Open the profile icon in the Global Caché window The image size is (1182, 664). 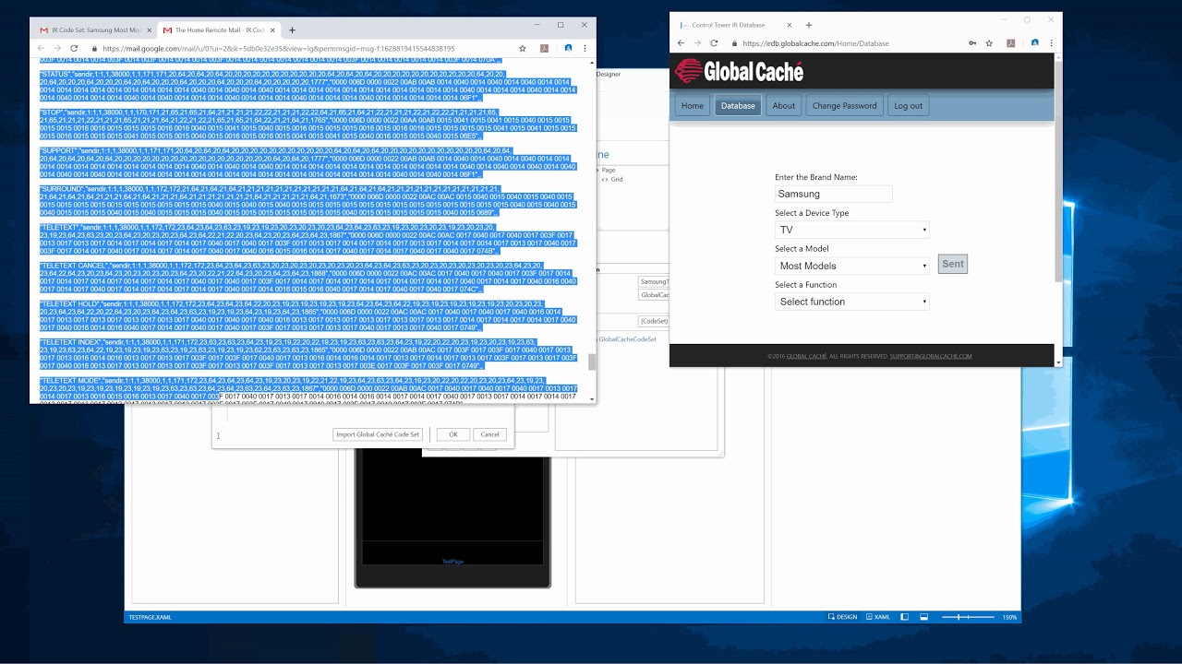pyautogui.click(x=1034, y=42)
